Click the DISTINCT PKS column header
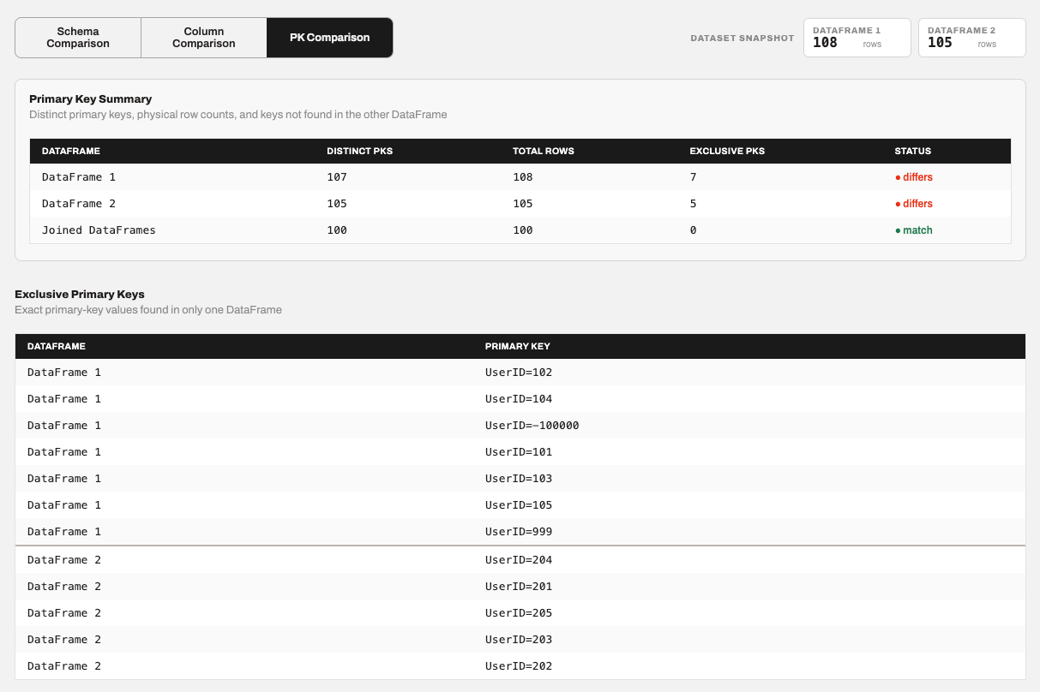Image resolution: width=1040 pixels, height=692 pixels. pos(360,151)
